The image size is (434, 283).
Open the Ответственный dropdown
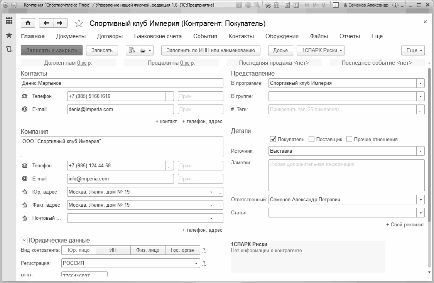pyautogui.click(x=420, y=199)
